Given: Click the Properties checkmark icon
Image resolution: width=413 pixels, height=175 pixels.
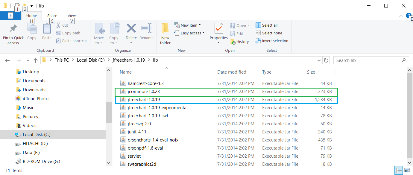Looking at the screenshot, I should point(219,29).
